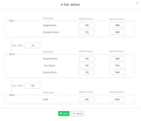Click the Twin Room label
This screenshot has width=141, height=121.
coord(49,66)
